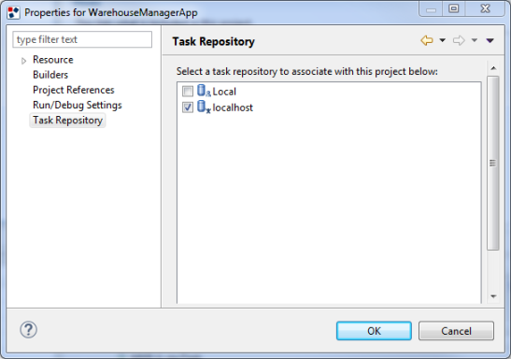Open Run/Debug Settings page

(78, 105)
